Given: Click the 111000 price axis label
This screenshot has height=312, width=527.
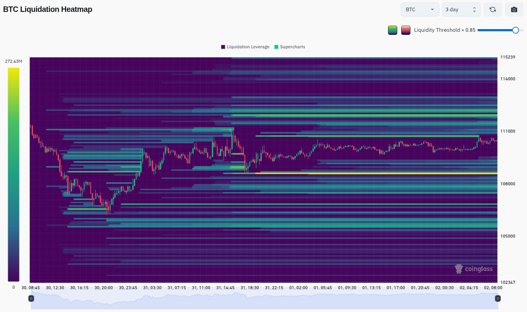Looking at the screenshot, I should (x=508, y=131).
